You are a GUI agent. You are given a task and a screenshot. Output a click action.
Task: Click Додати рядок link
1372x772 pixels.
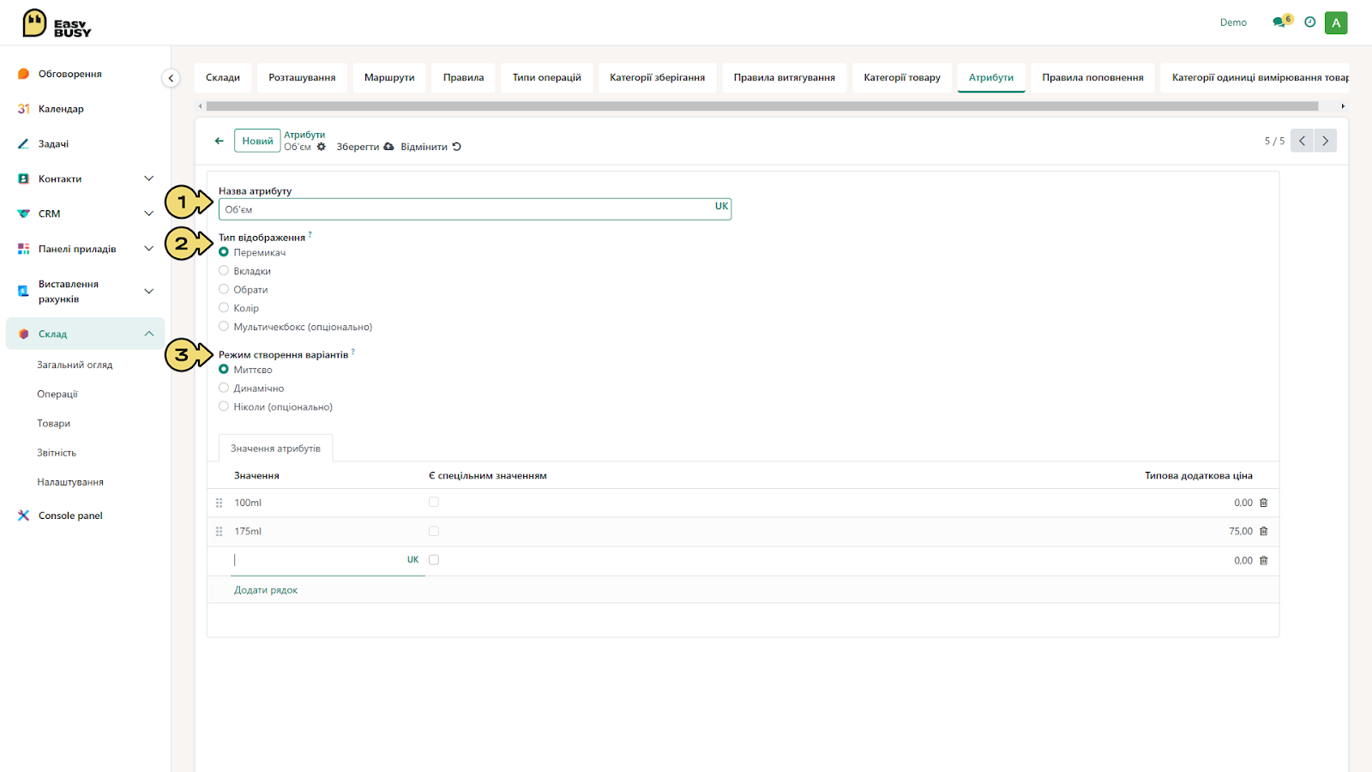pyautogui.click(x=266, y=590)
